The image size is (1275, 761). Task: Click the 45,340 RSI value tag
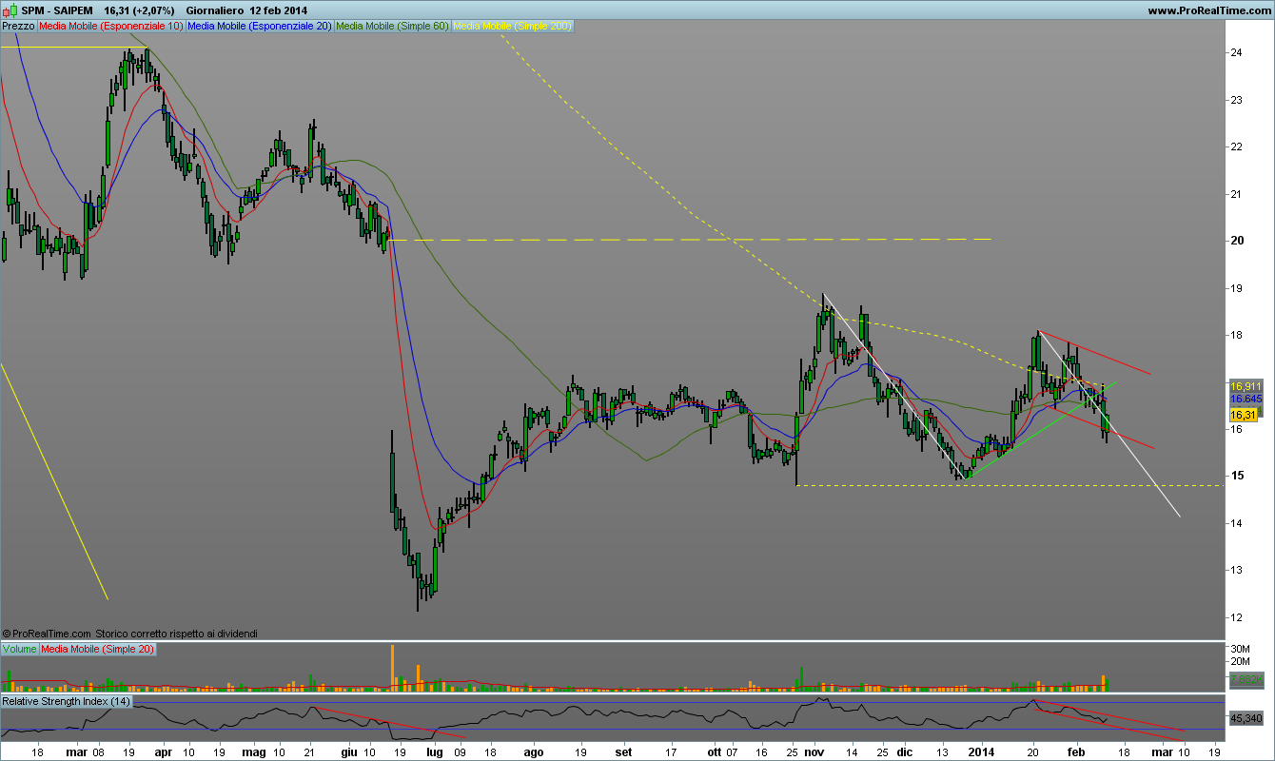tap(1246, 718)
